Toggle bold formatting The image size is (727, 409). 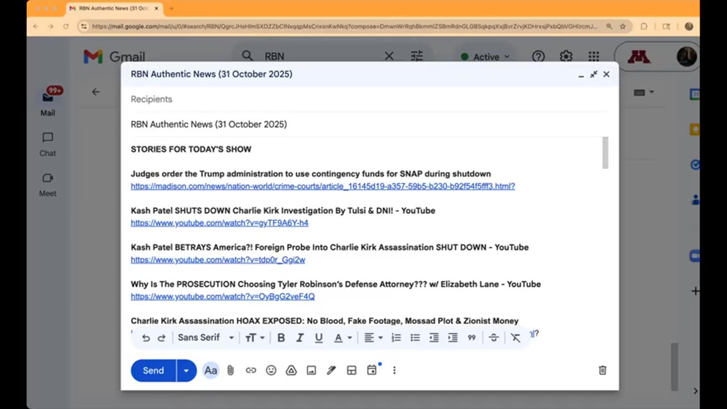pyautogui.click(x=281, y=338)
